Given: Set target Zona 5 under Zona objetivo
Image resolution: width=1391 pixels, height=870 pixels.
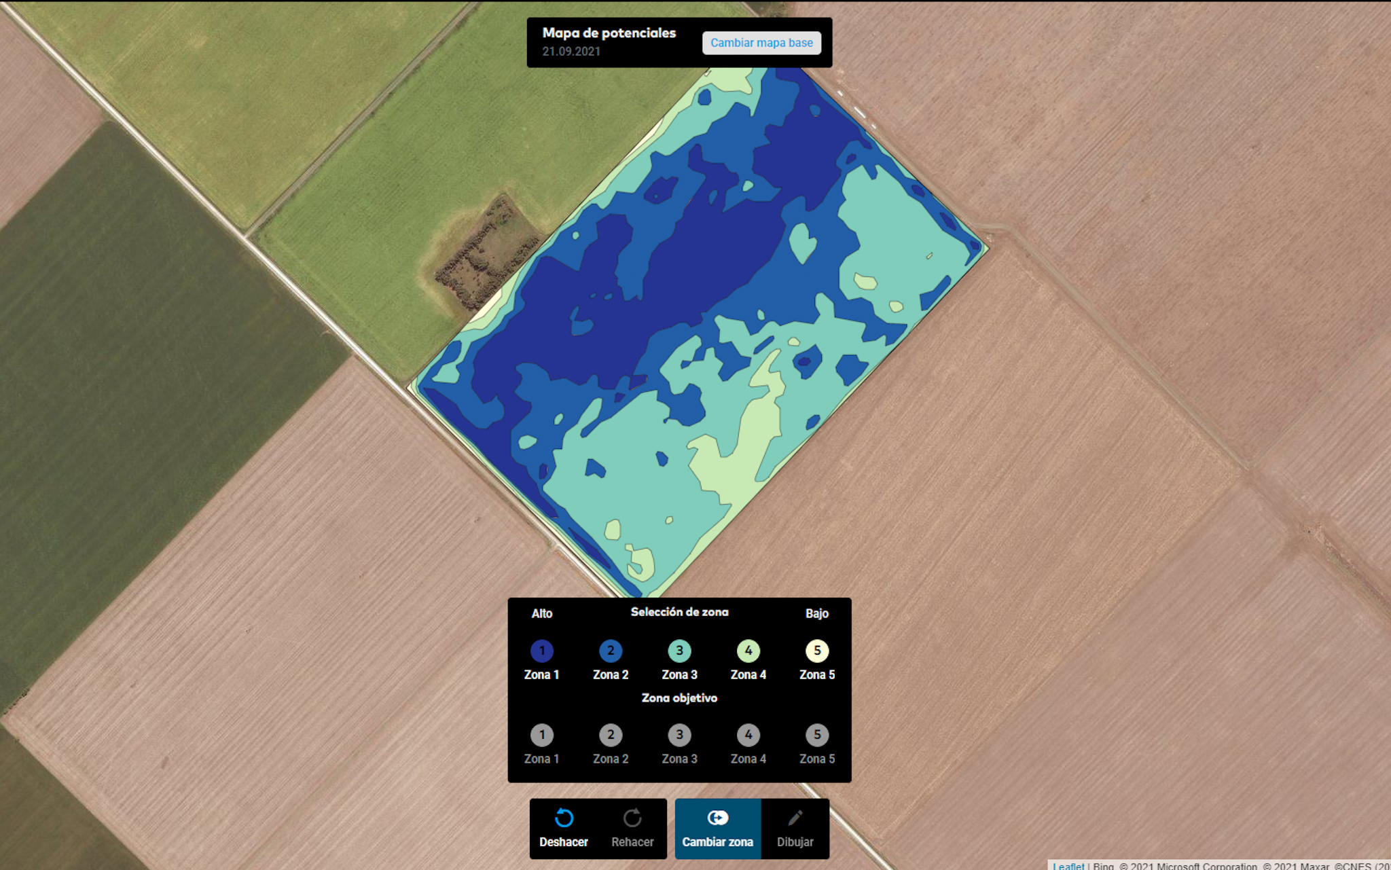Looking at the screenshot, I should (817, 736).
